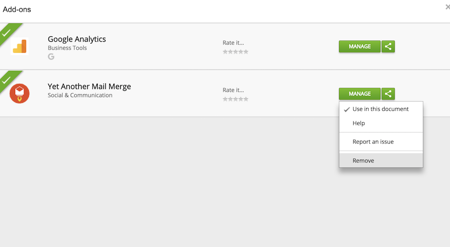Rate Google Analytics five stars
Viewport: 450px width, 247px height.
coord(246,52)
